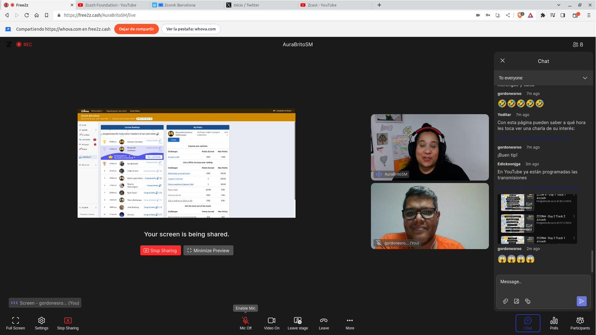
Task: Enable the muted microphone
Action: point(245,323)
